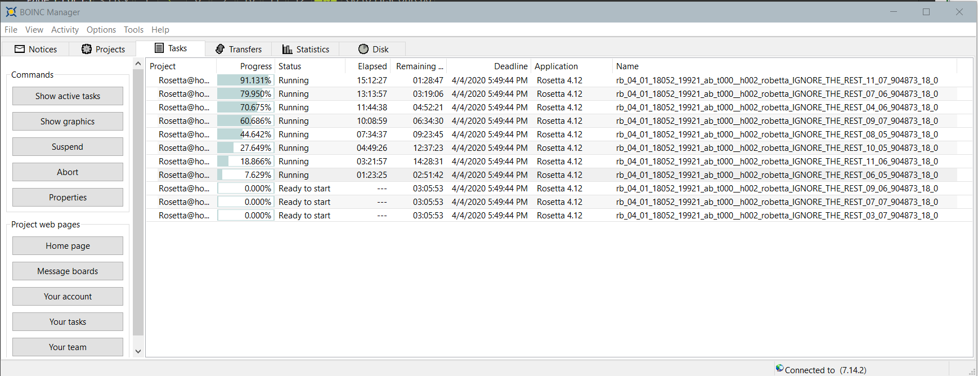The height and width of the screenshot is (376, 978).
Task: Click the Tasks tab list icon
Action: pos(159,48)
